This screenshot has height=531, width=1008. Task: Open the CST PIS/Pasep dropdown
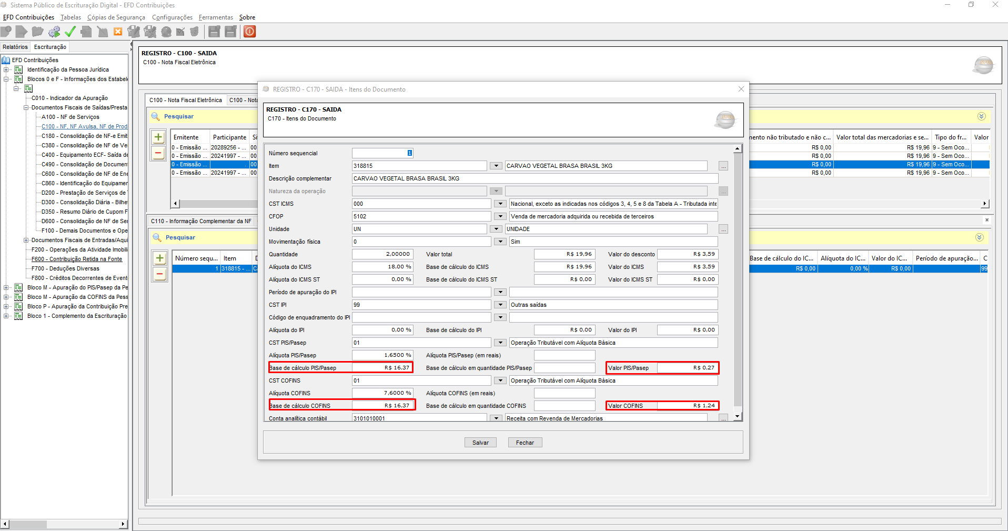click(500, 343)
